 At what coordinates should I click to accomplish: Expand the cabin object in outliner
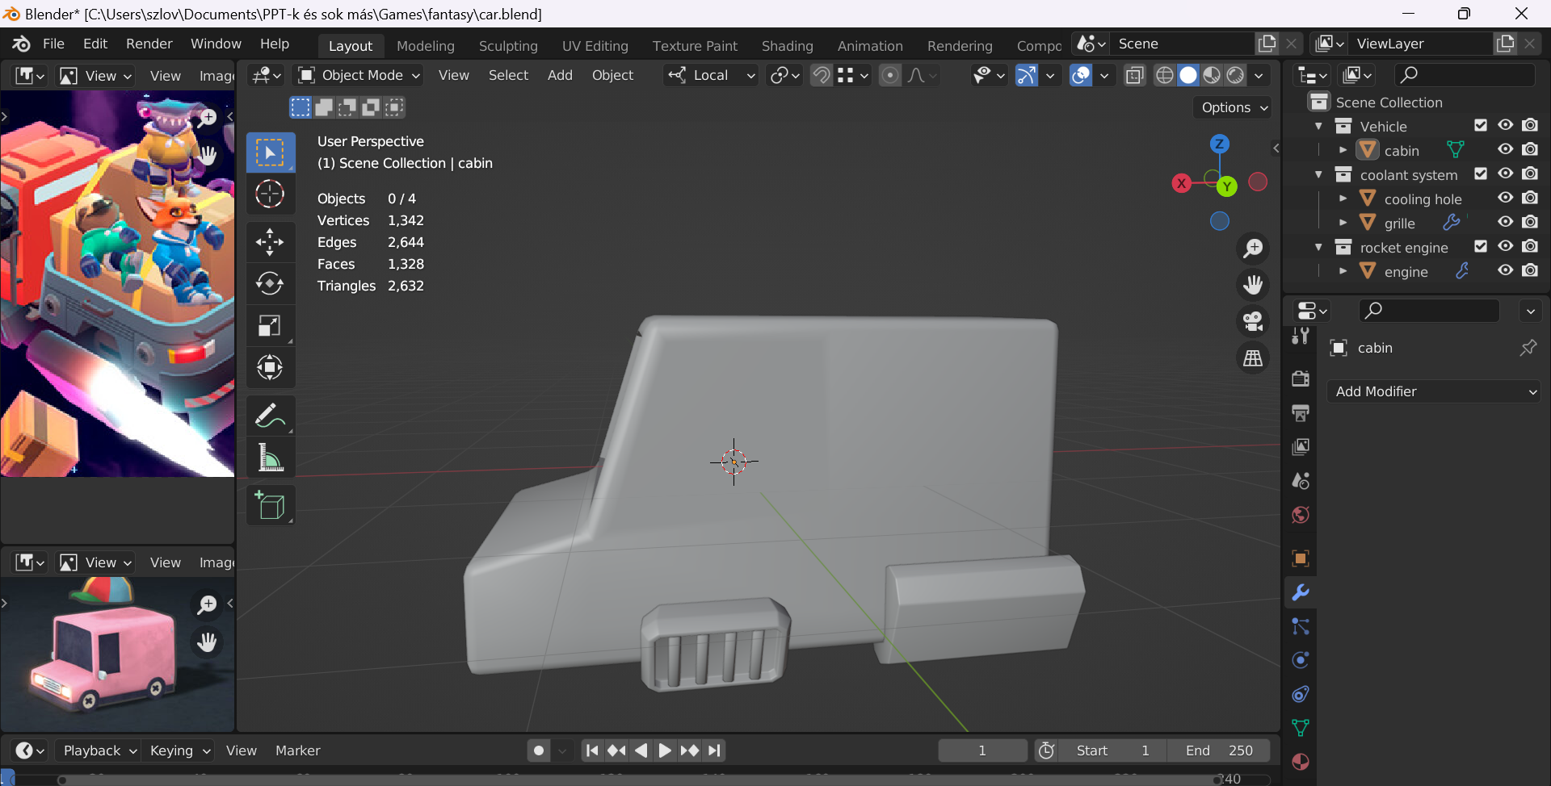coord(1343,150)
